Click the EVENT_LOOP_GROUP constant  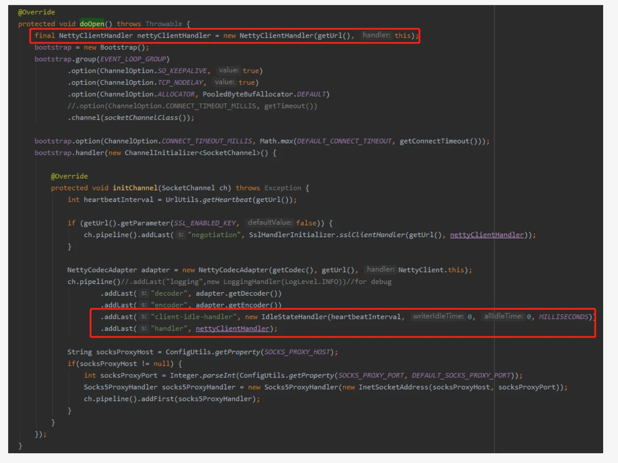click(133, 59)
